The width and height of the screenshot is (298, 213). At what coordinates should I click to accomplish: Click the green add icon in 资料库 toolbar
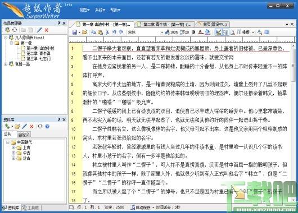[x=7, y=126]
